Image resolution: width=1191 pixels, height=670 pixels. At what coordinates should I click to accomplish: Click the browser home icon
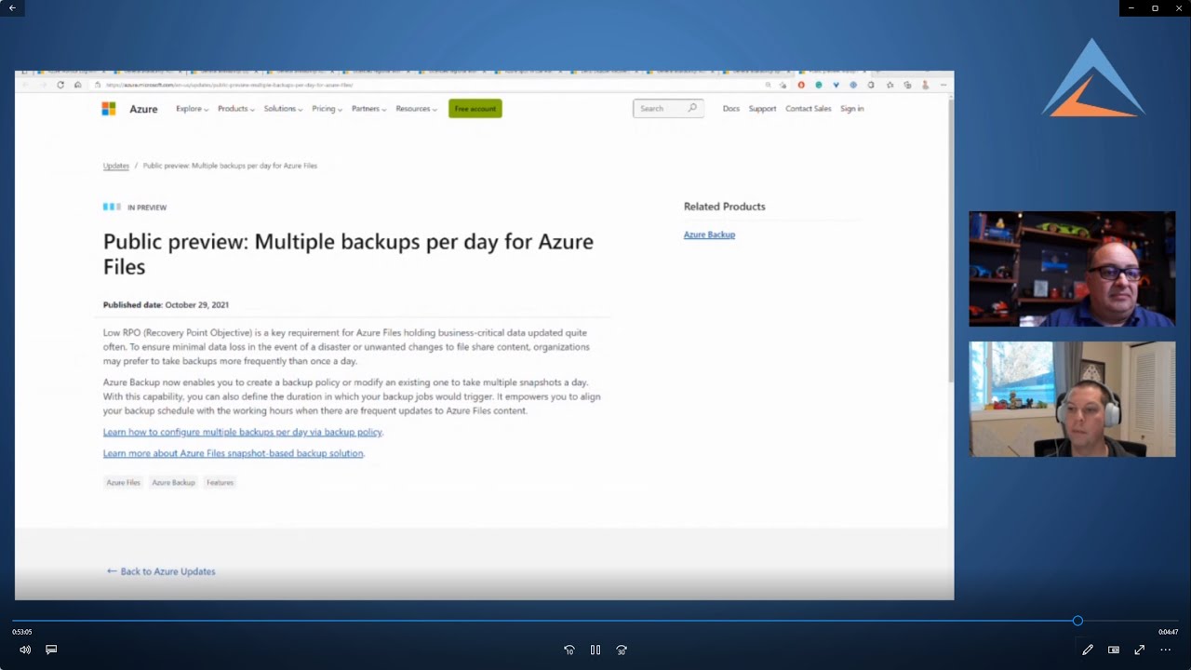point(78,85)
